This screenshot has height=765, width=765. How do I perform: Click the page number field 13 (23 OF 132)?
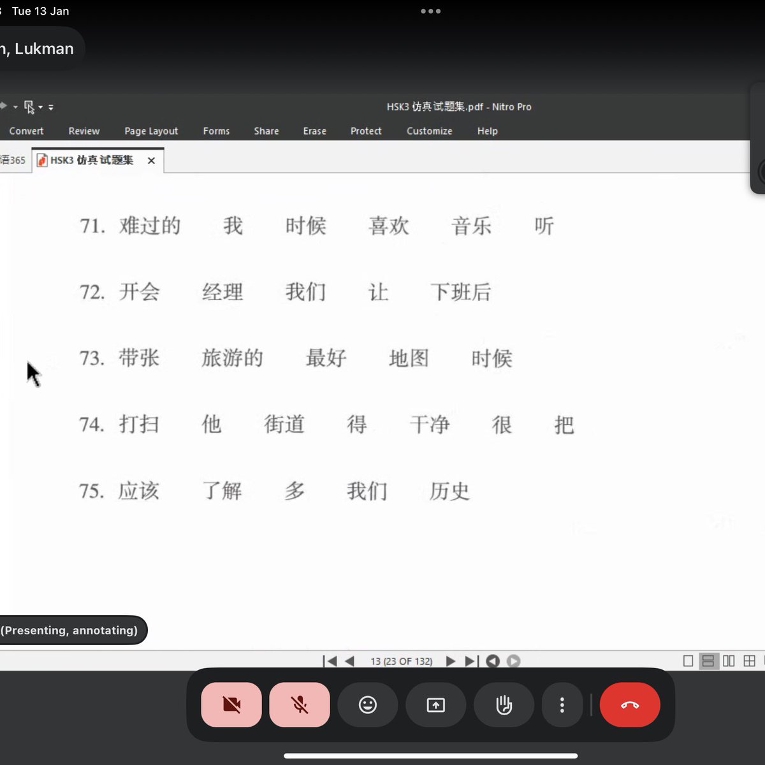(401, 661)
